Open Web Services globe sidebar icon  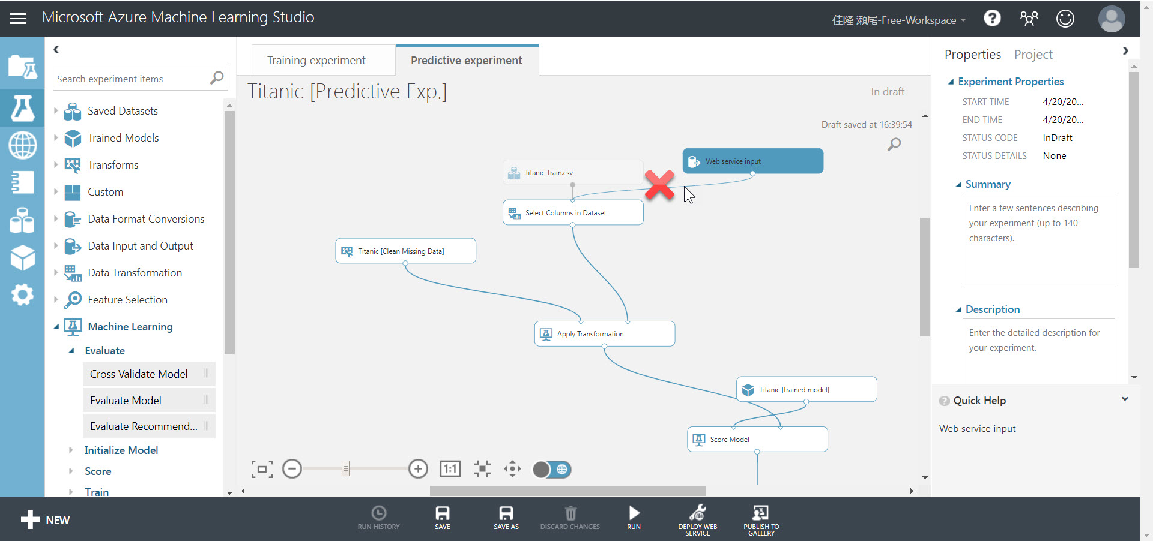22,145
